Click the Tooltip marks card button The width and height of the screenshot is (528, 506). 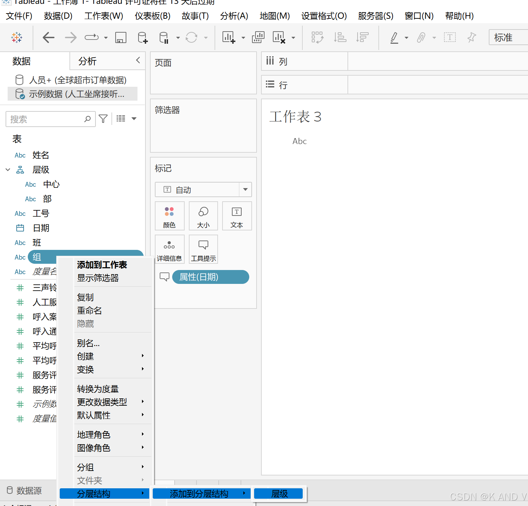click(203, 249)
